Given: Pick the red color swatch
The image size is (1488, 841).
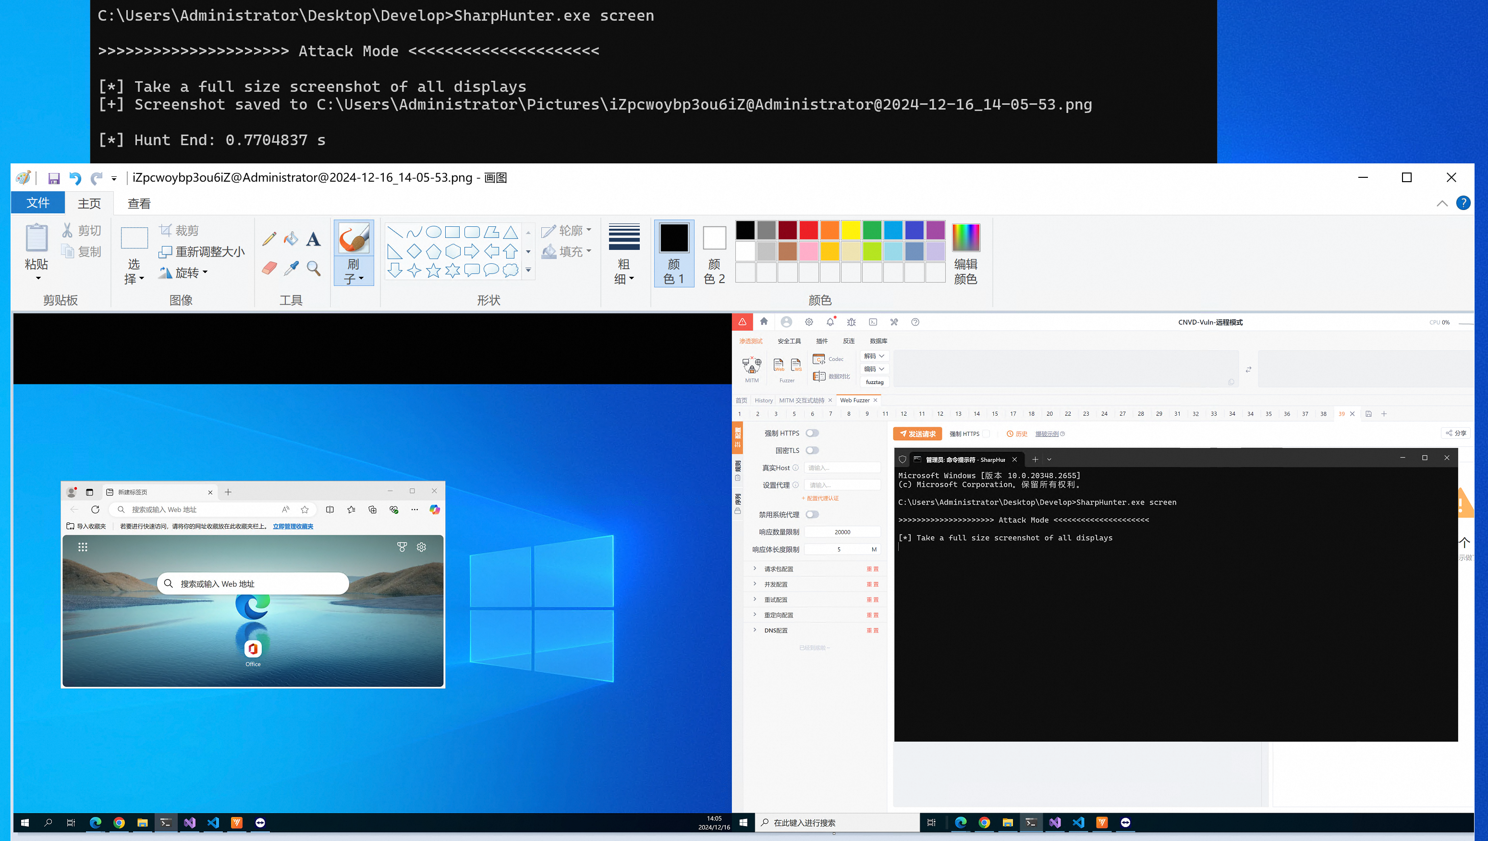Looking at the screenshot, I should click(x=808, y=230).
